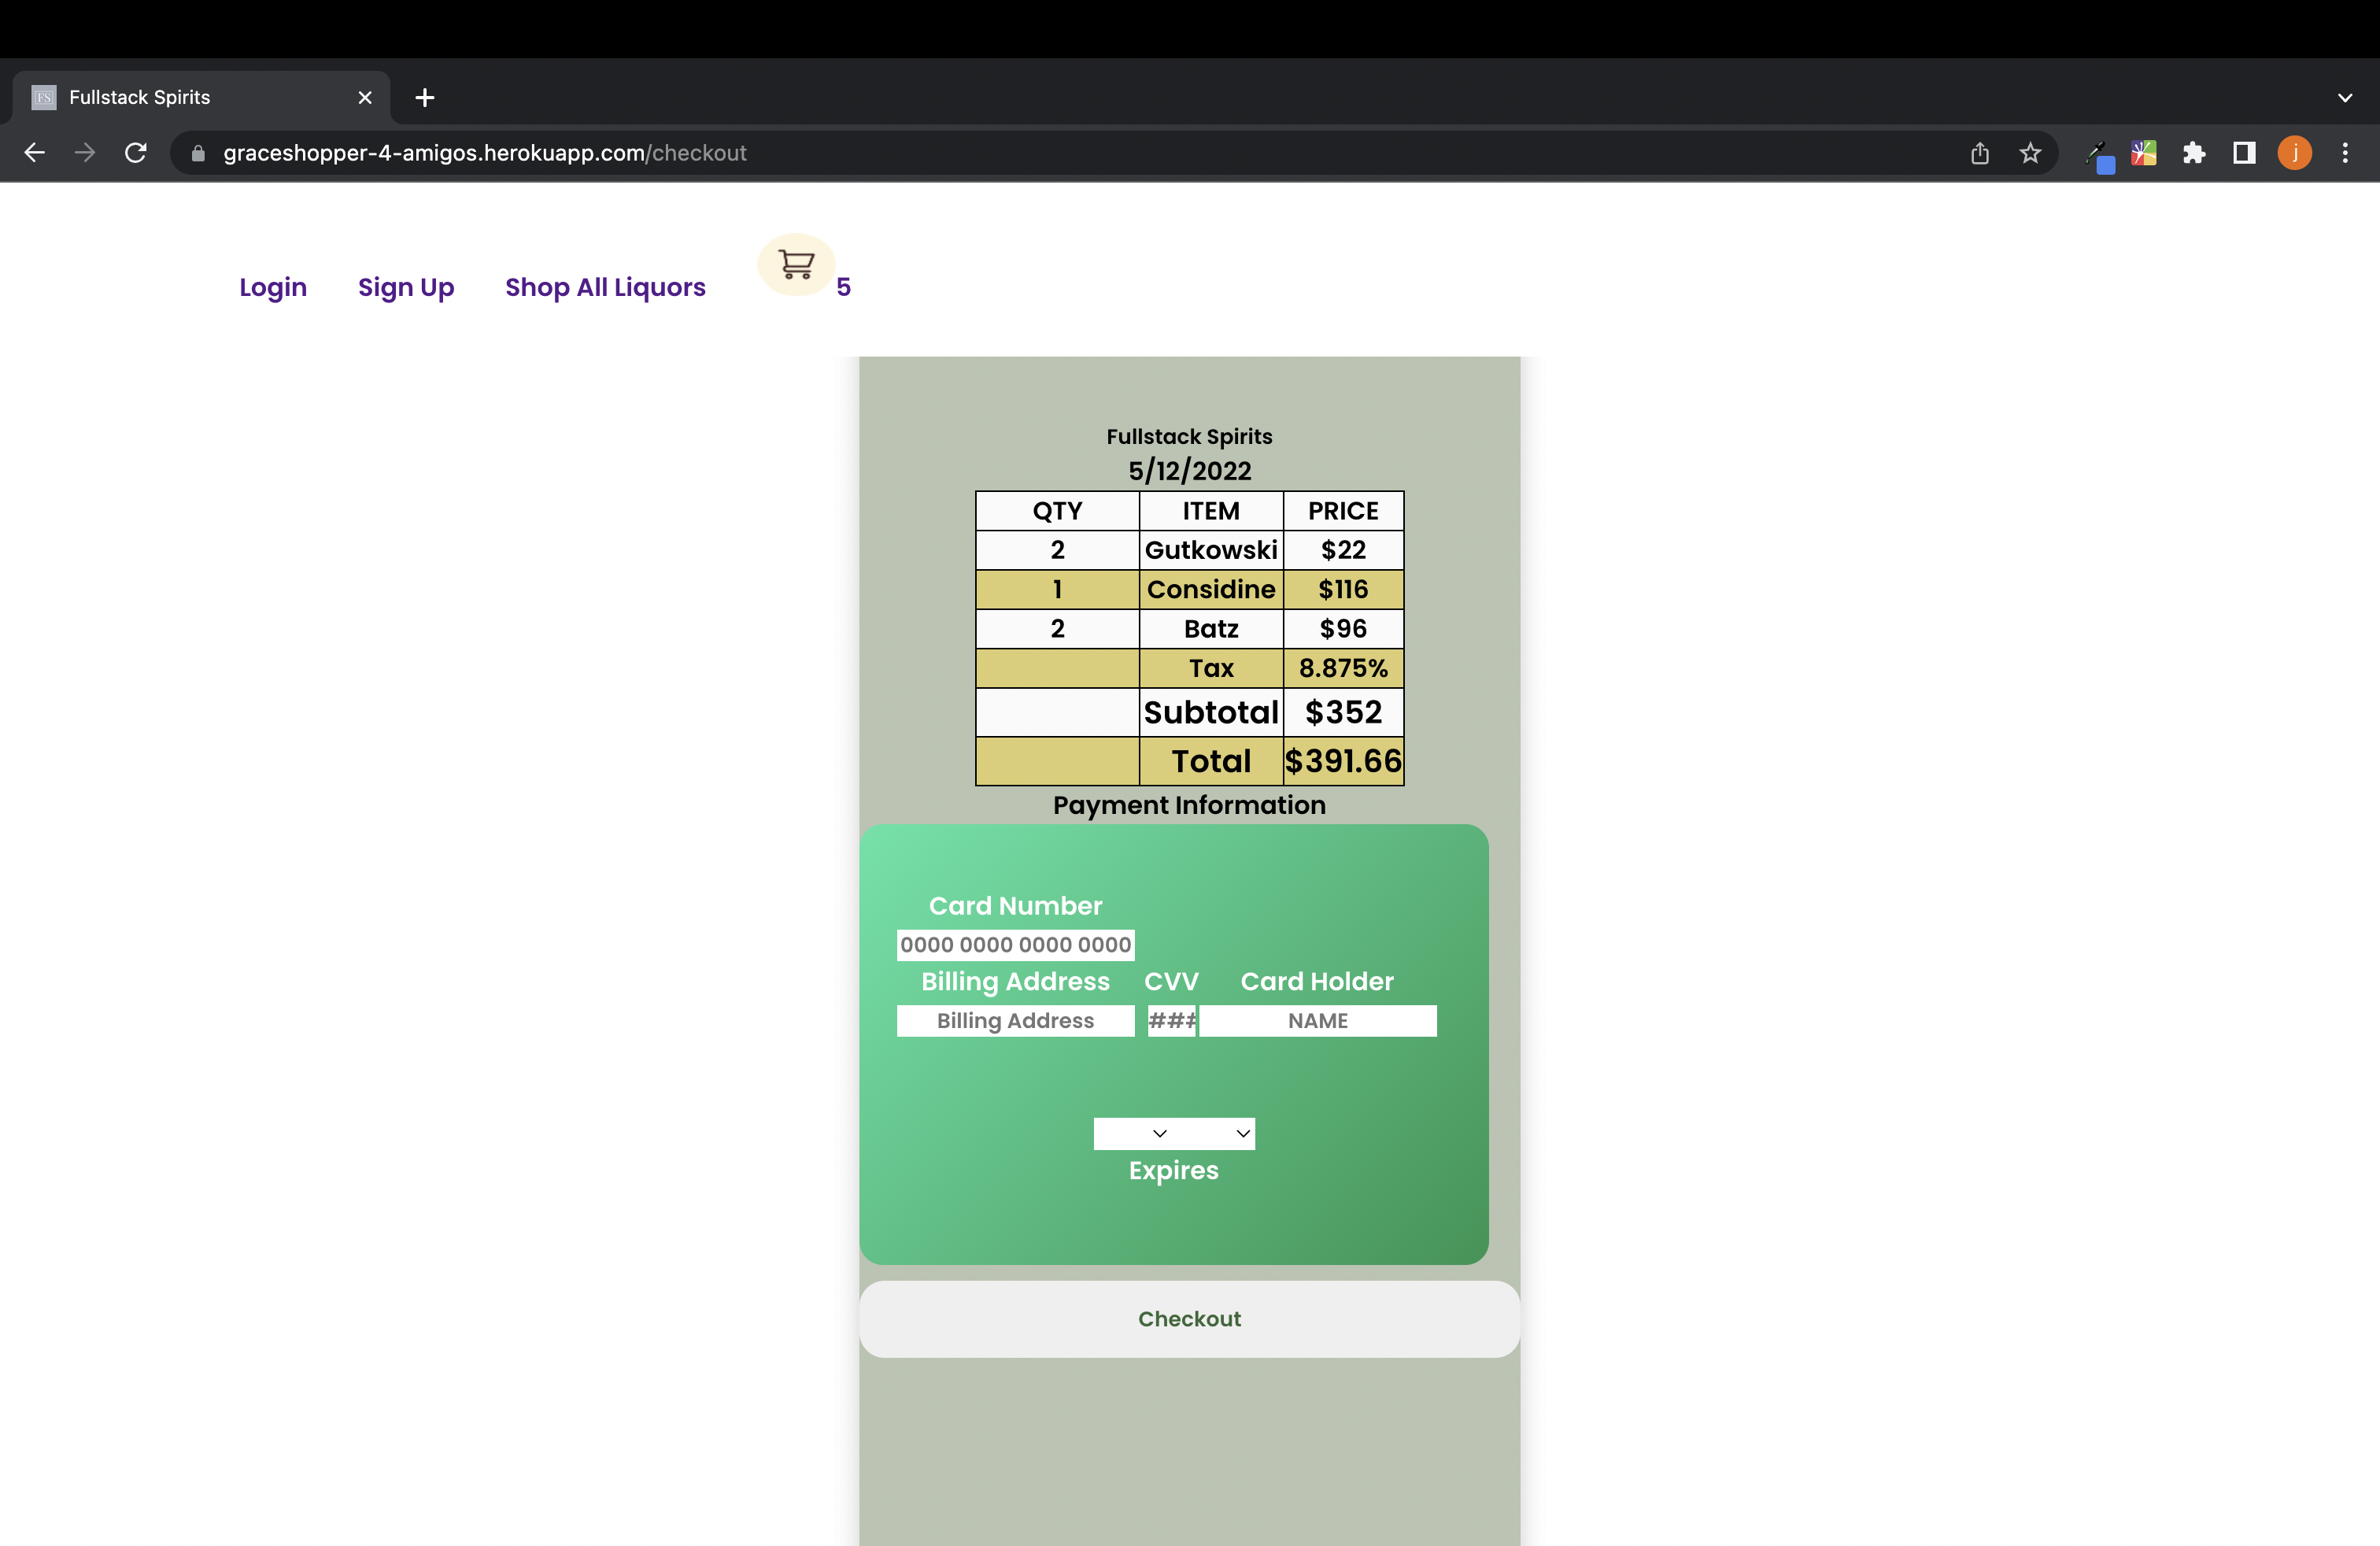
Task: Click the shopping cart icon
Action: pos(795,265)
